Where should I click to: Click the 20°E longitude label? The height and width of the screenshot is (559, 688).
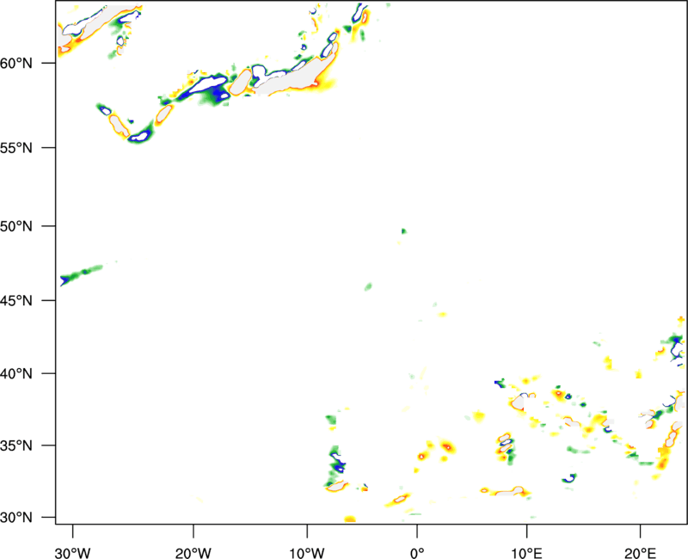(640, 553)
